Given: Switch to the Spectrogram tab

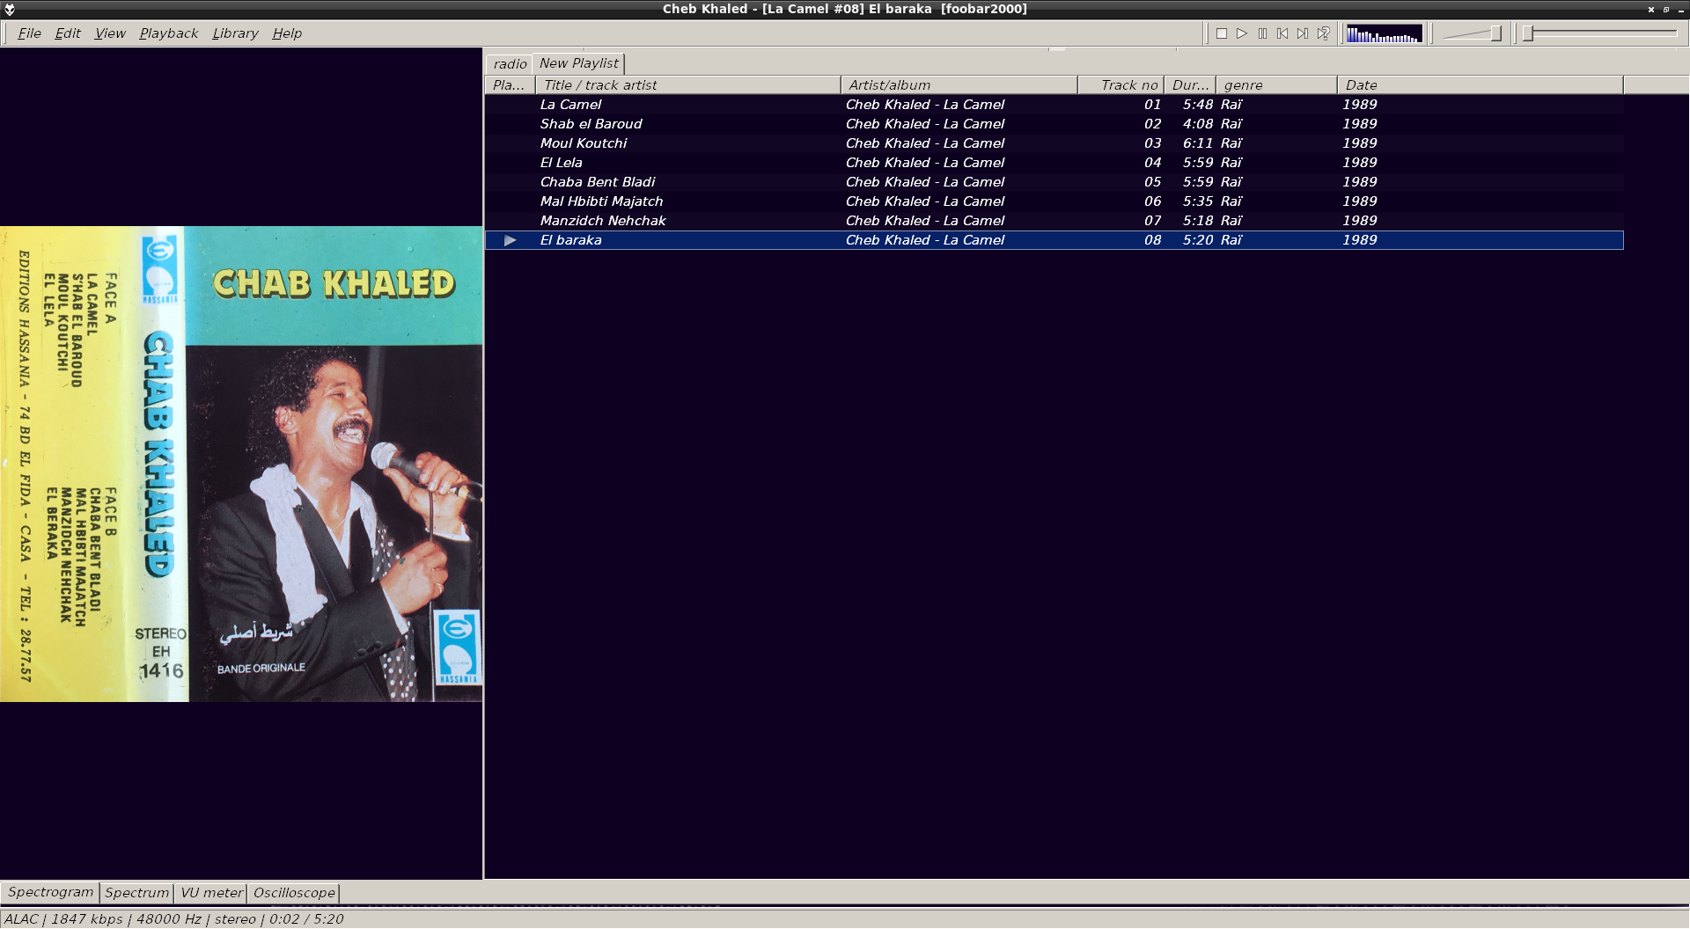Looking at the screenshot, I should [50, 892].
